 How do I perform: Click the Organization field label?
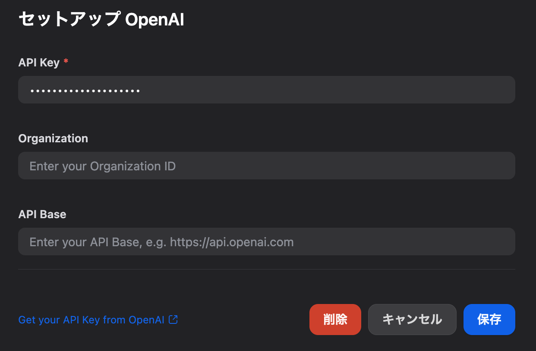(53, 138)
